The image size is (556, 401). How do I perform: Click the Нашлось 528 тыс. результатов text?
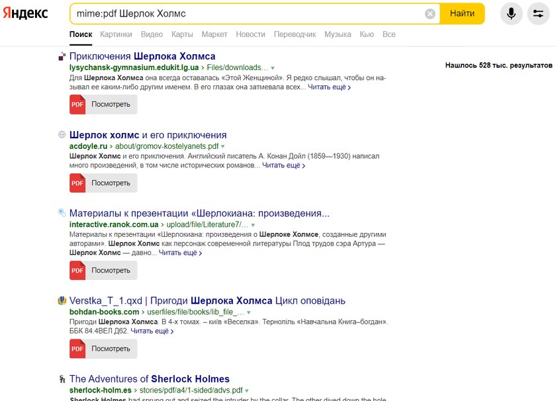(x=498, y=66)
